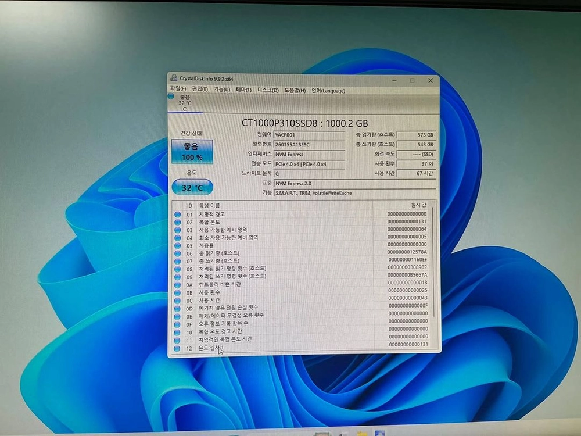Select the C: drive tab showing 32 °C
The height and width of the screenshot is (436, 581).
click(x=185, y=103)
